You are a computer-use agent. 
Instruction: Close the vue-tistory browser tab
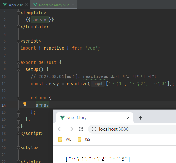coord(128,118)
